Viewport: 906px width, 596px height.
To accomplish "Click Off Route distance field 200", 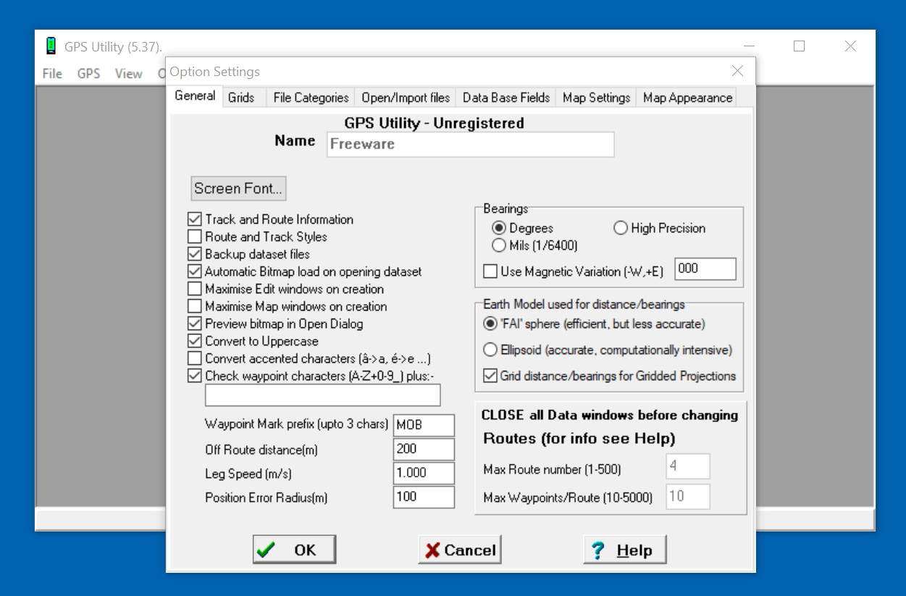I will click(x=424, y=449).
